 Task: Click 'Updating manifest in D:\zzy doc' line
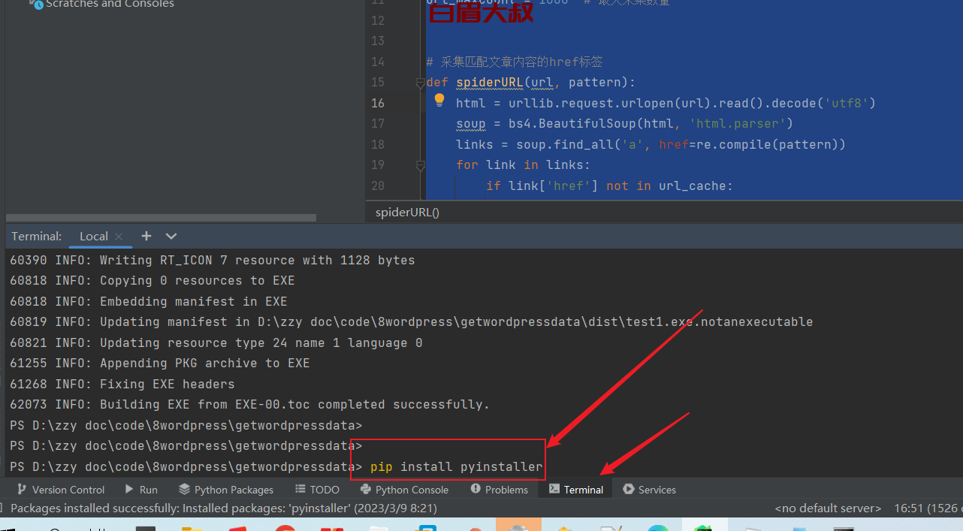click(411, 322)
